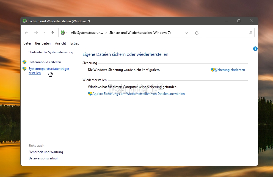Viewport: 273px width, 177px height.
Task: Click text Die Windows-Sicherung wurde nicht konfiguriert.
Action: (124, 70)
